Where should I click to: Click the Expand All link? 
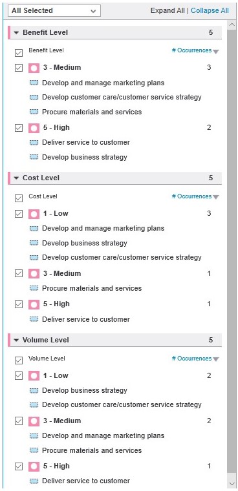168,10
